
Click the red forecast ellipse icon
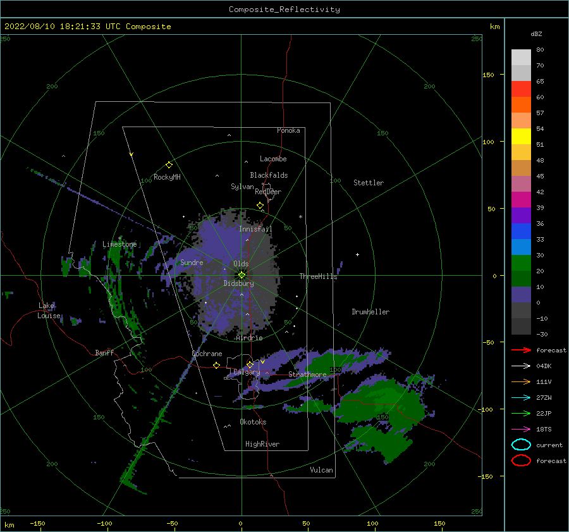tap(521, 461)
